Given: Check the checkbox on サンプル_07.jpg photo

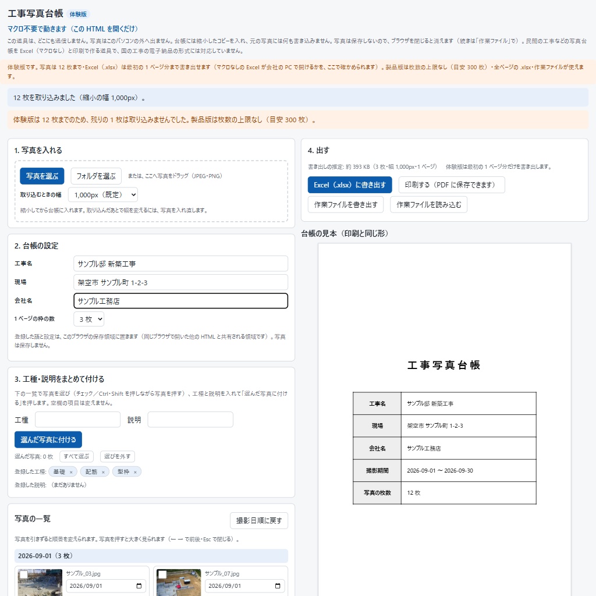Looking at the screenshot, I should tap(162, 574).
